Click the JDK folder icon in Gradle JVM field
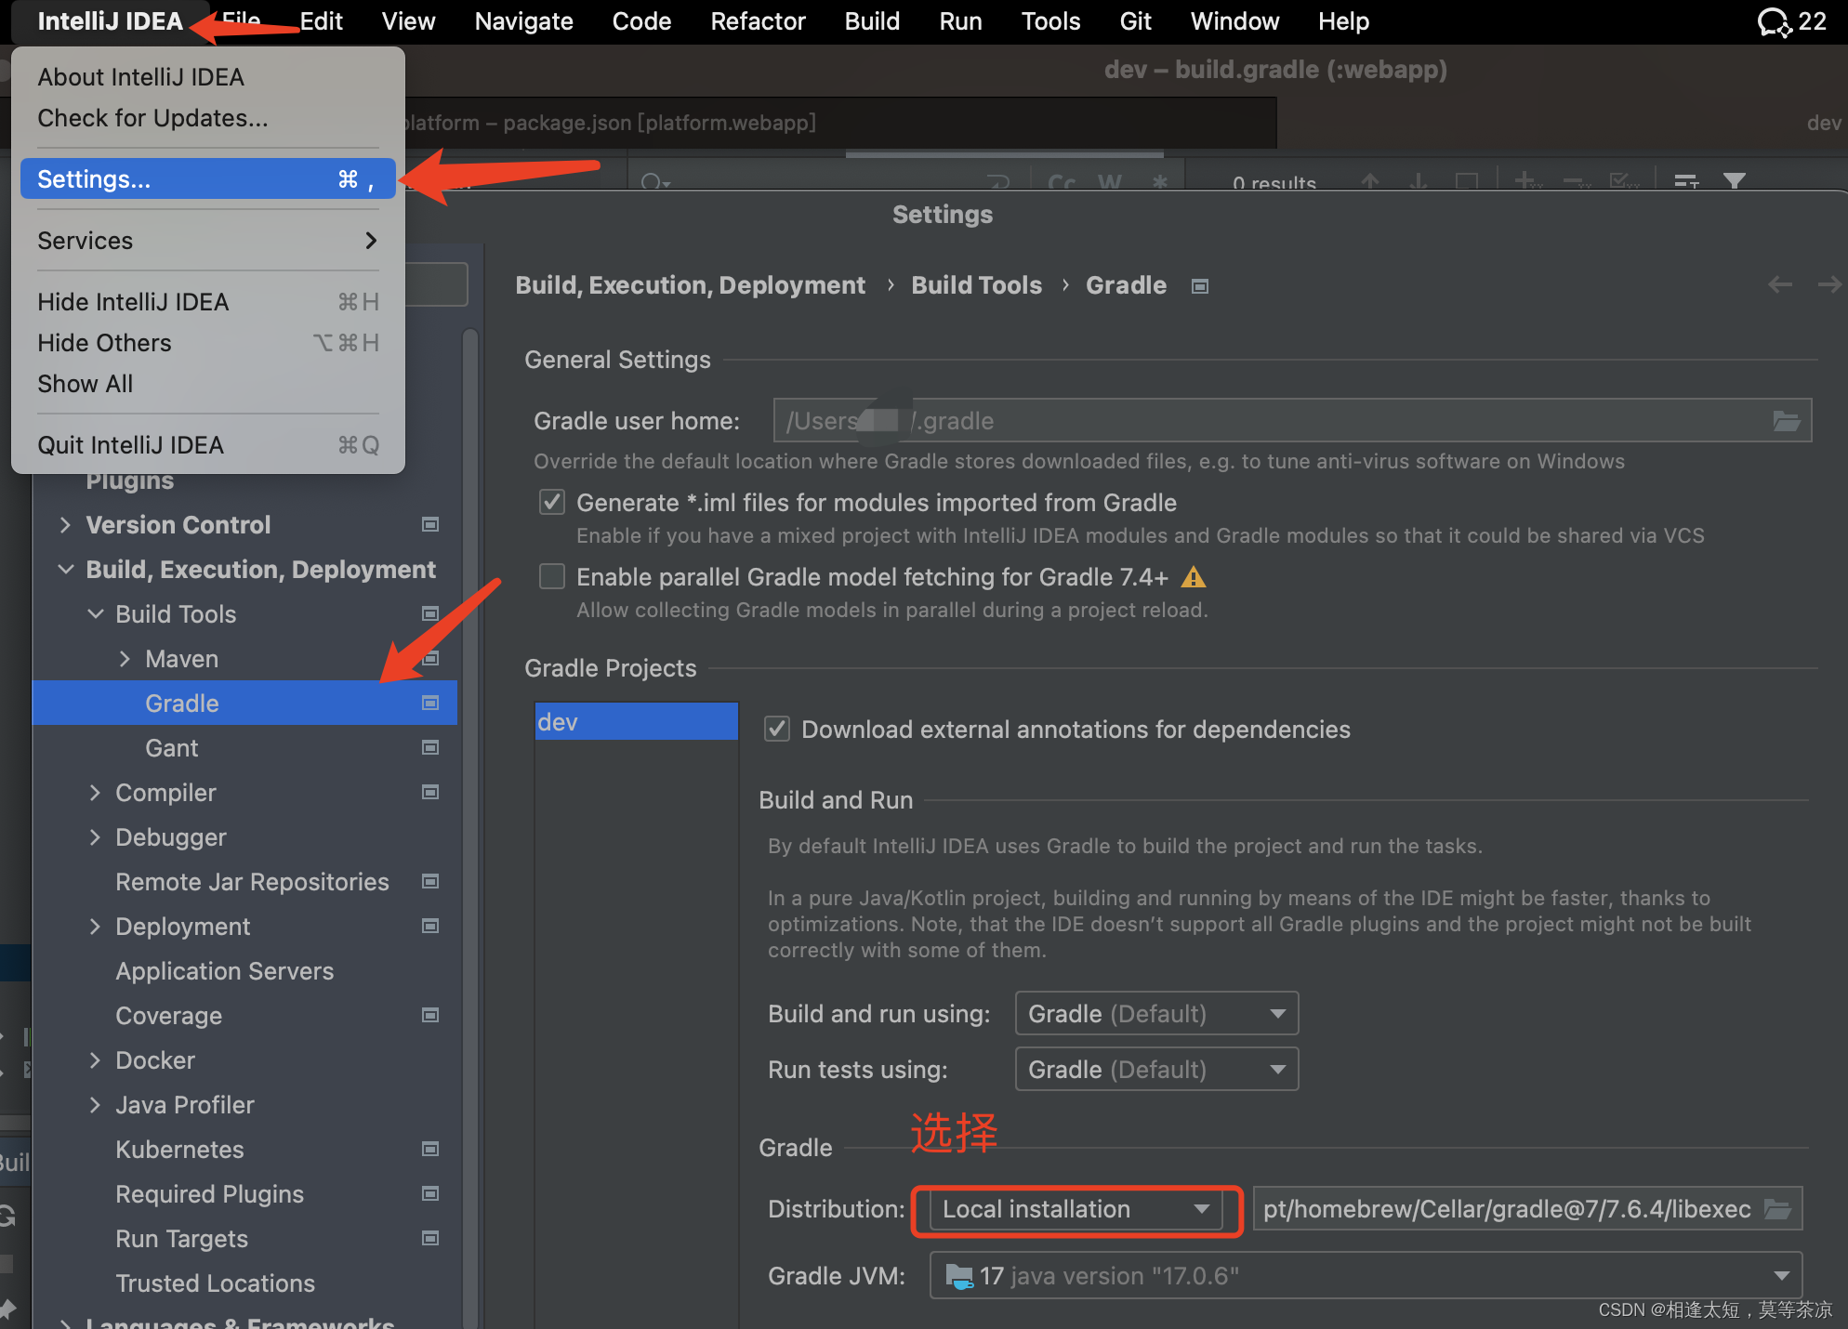The width and height of the screenshot is (1848, 1329). tap(958, 1276)
